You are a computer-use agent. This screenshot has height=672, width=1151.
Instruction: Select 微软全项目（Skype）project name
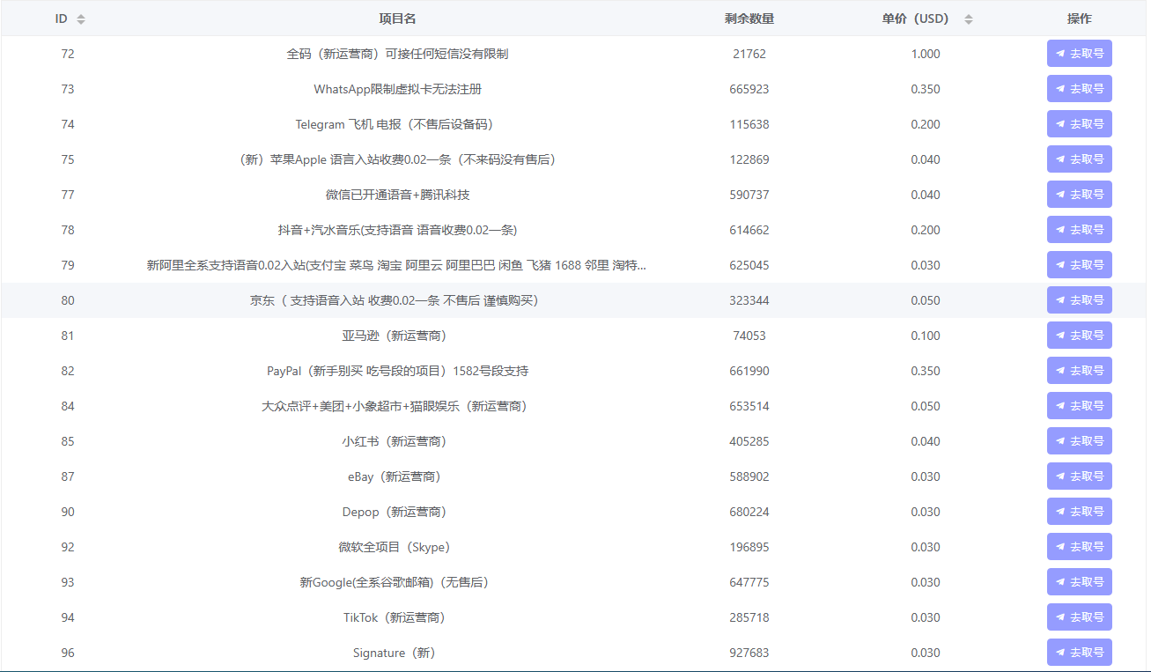[x=397, y=547]
